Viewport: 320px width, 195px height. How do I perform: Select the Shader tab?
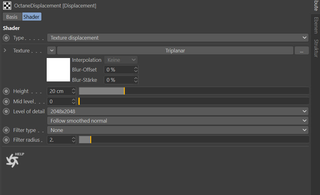coord(31,17)
